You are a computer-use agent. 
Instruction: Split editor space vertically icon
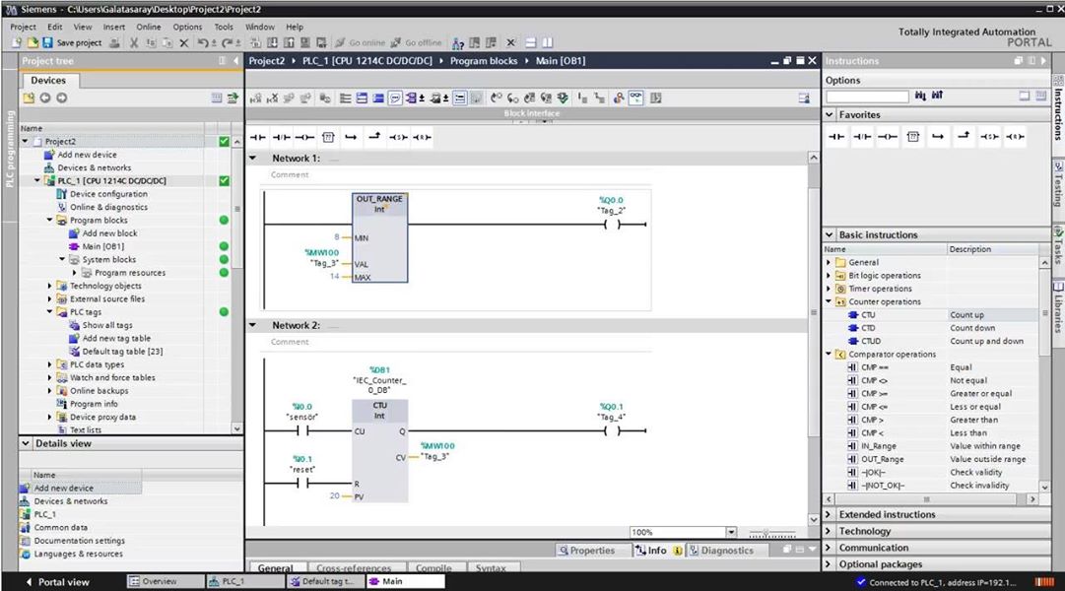pyautogui.click(x=548, y=42)
